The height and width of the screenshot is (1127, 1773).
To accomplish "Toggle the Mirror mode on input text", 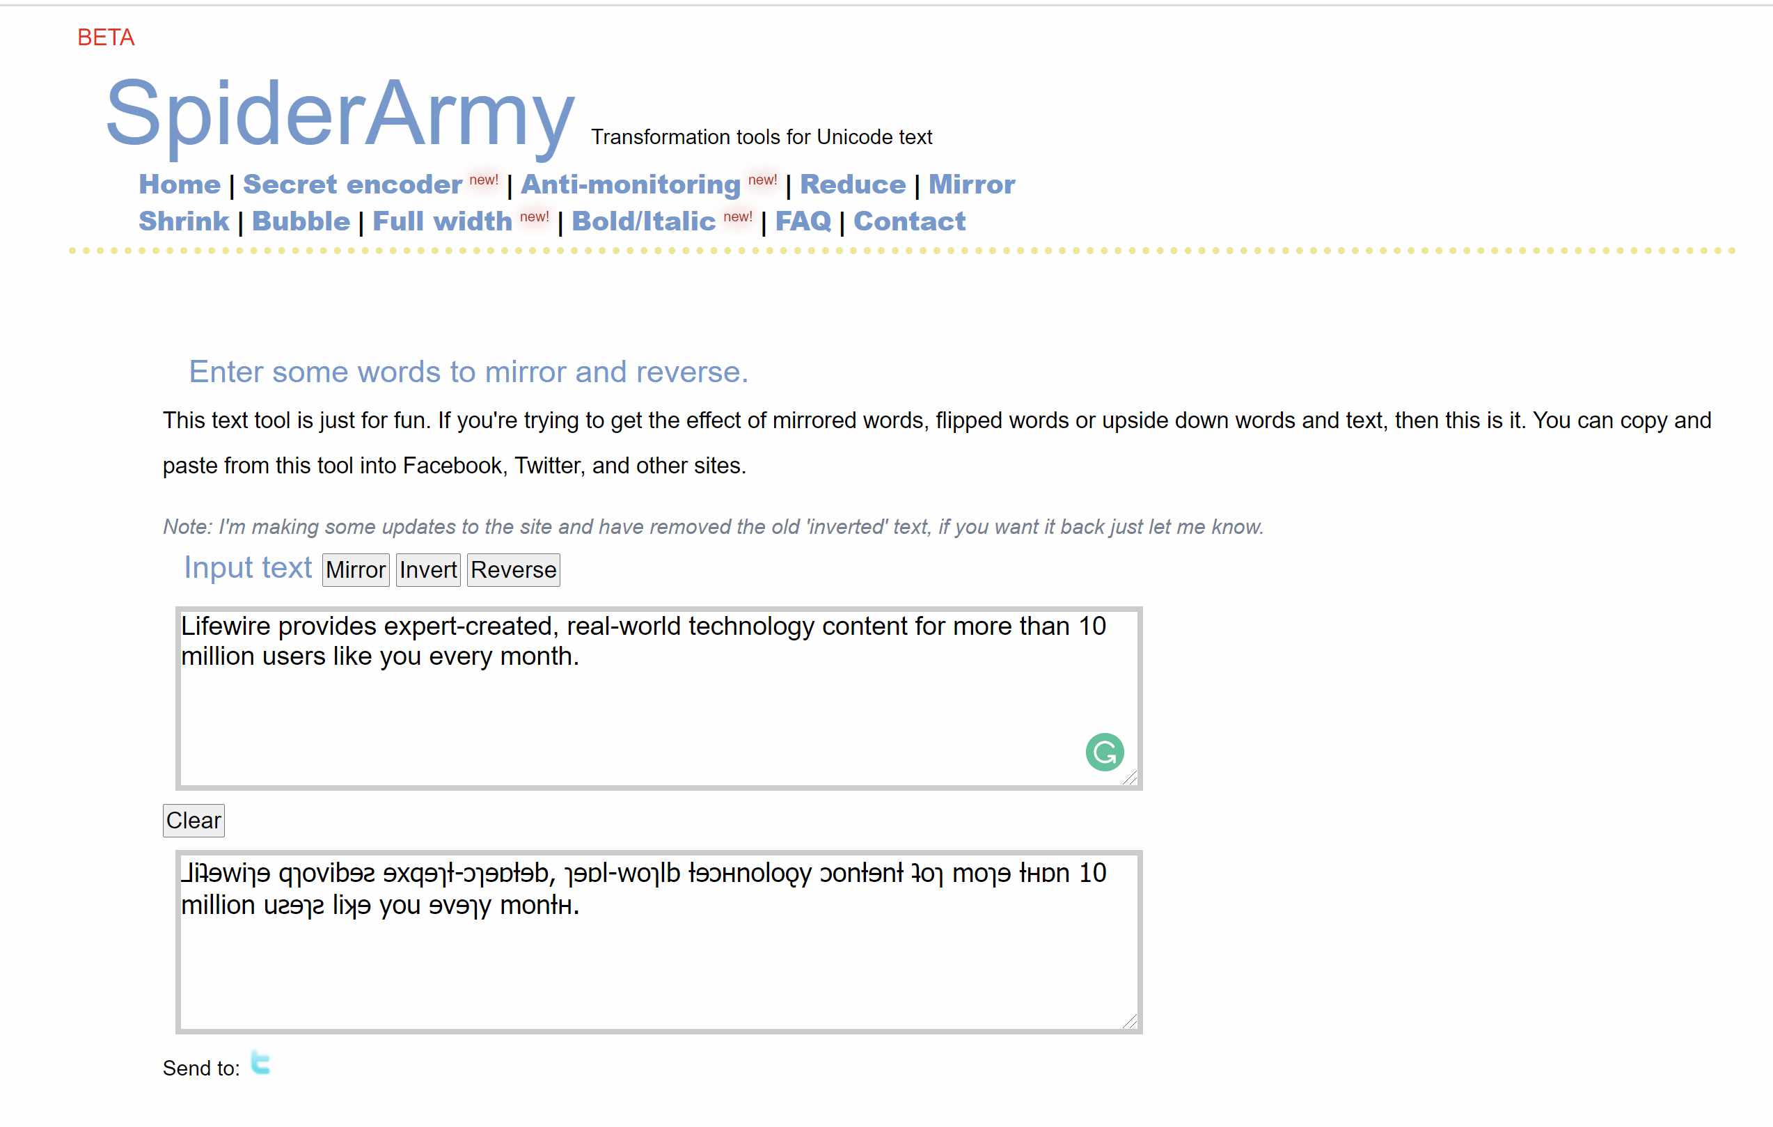I will (356, 569).
